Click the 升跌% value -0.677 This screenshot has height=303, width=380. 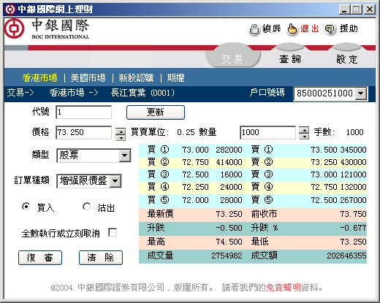[353, 228]
